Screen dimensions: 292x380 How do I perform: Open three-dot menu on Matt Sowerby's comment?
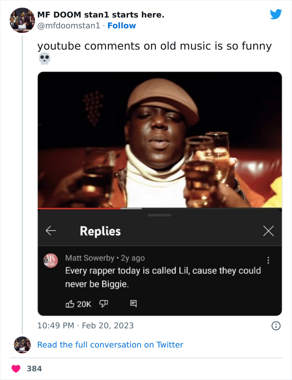268,260
